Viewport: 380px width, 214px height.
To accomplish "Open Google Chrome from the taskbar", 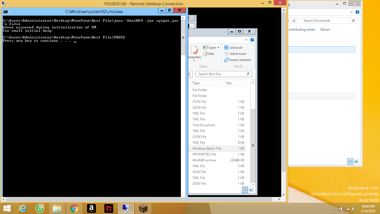I will pos(74,208).
